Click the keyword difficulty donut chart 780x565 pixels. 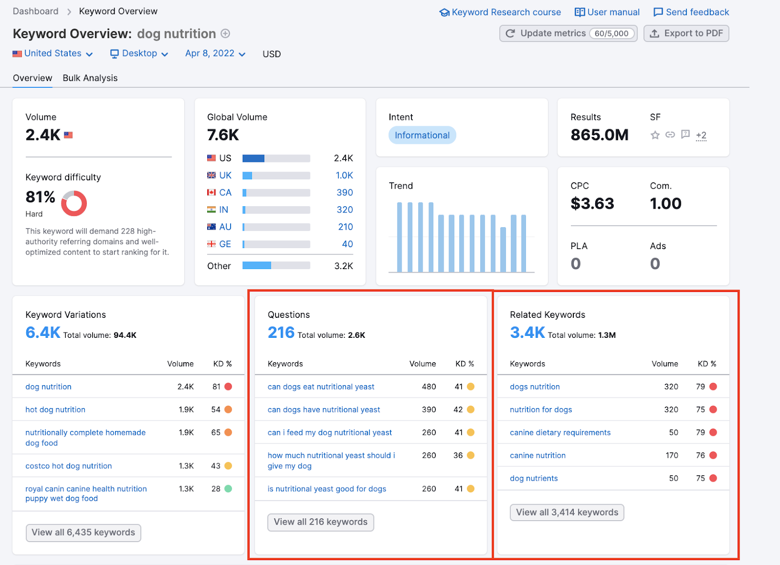74,203
